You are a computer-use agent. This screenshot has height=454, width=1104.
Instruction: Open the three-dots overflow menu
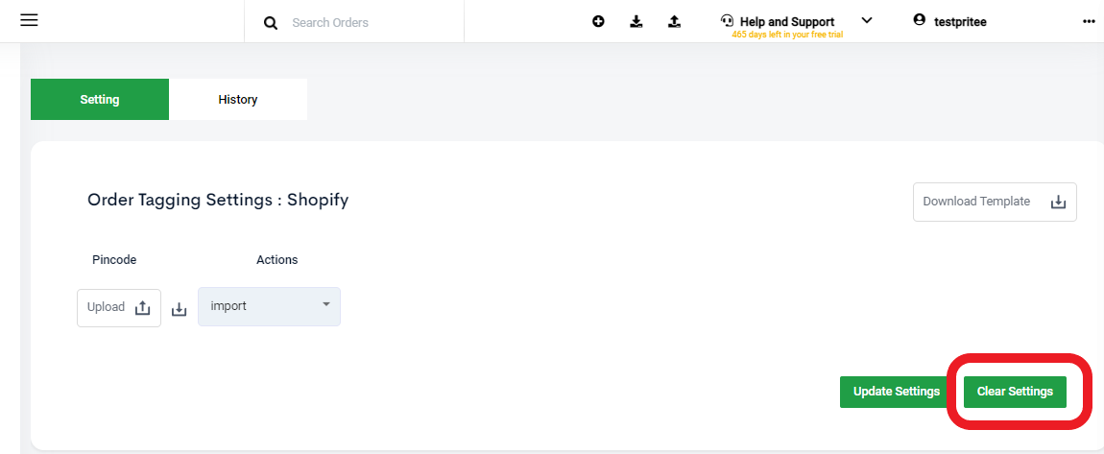1089,22
